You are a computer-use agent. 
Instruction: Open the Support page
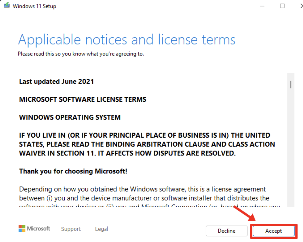point(71,229)
